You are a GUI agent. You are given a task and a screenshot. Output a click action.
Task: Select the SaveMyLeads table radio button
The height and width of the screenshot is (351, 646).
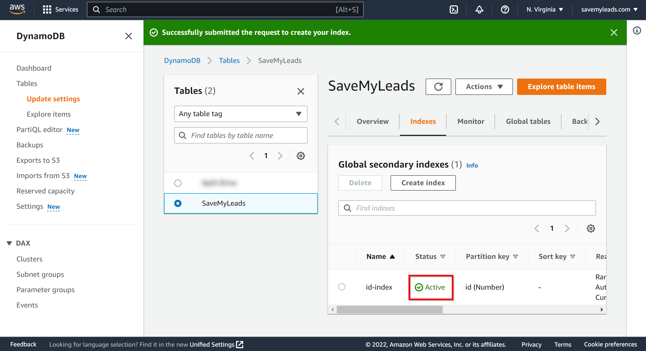pos(178,203)
